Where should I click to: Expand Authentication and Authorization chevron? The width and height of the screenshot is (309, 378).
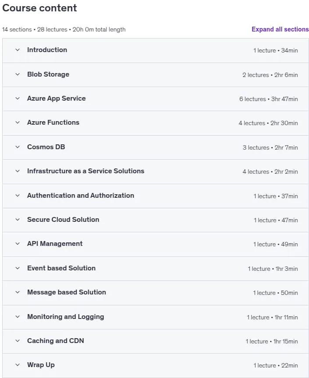18,196
